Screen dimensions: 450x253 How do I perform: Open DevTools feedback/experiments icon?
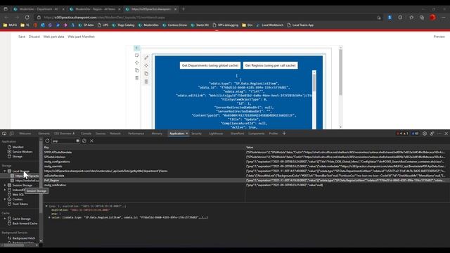click(x=432, y=134)
